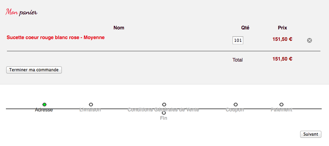The image size is (329, 146).
Task: Select the Fin step circle
Action: (x=164, y=113)
